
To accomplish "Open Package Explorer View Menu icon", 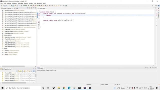I will [31, 8].
